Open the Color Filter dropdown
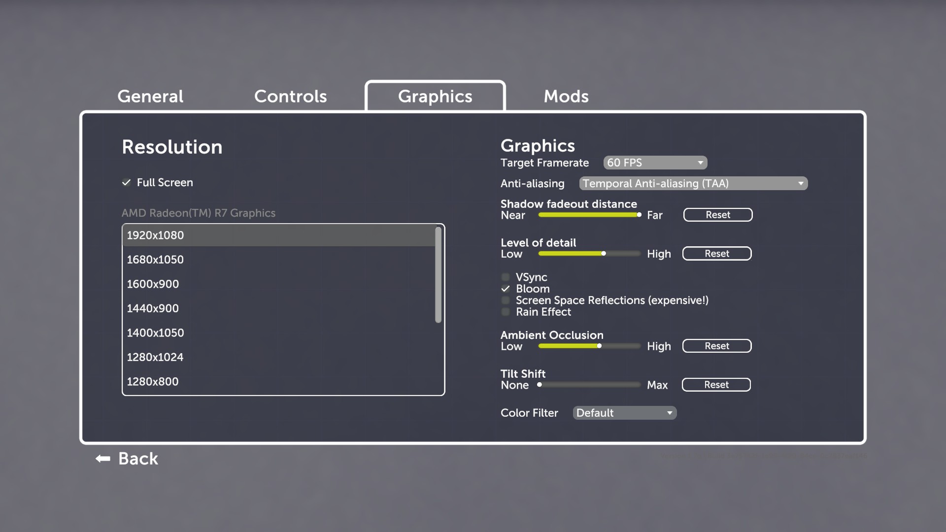The width and height of the screenshot is (946, 532). tap(624, 413)
